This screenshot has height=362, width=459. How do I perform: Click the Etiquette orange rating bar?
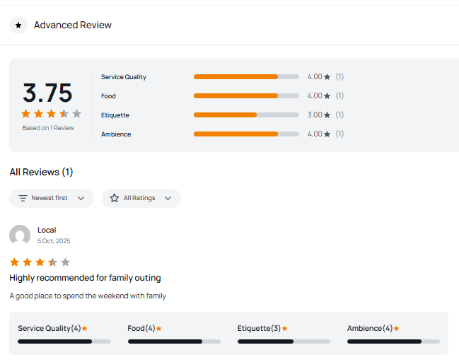tap(225, 115)
